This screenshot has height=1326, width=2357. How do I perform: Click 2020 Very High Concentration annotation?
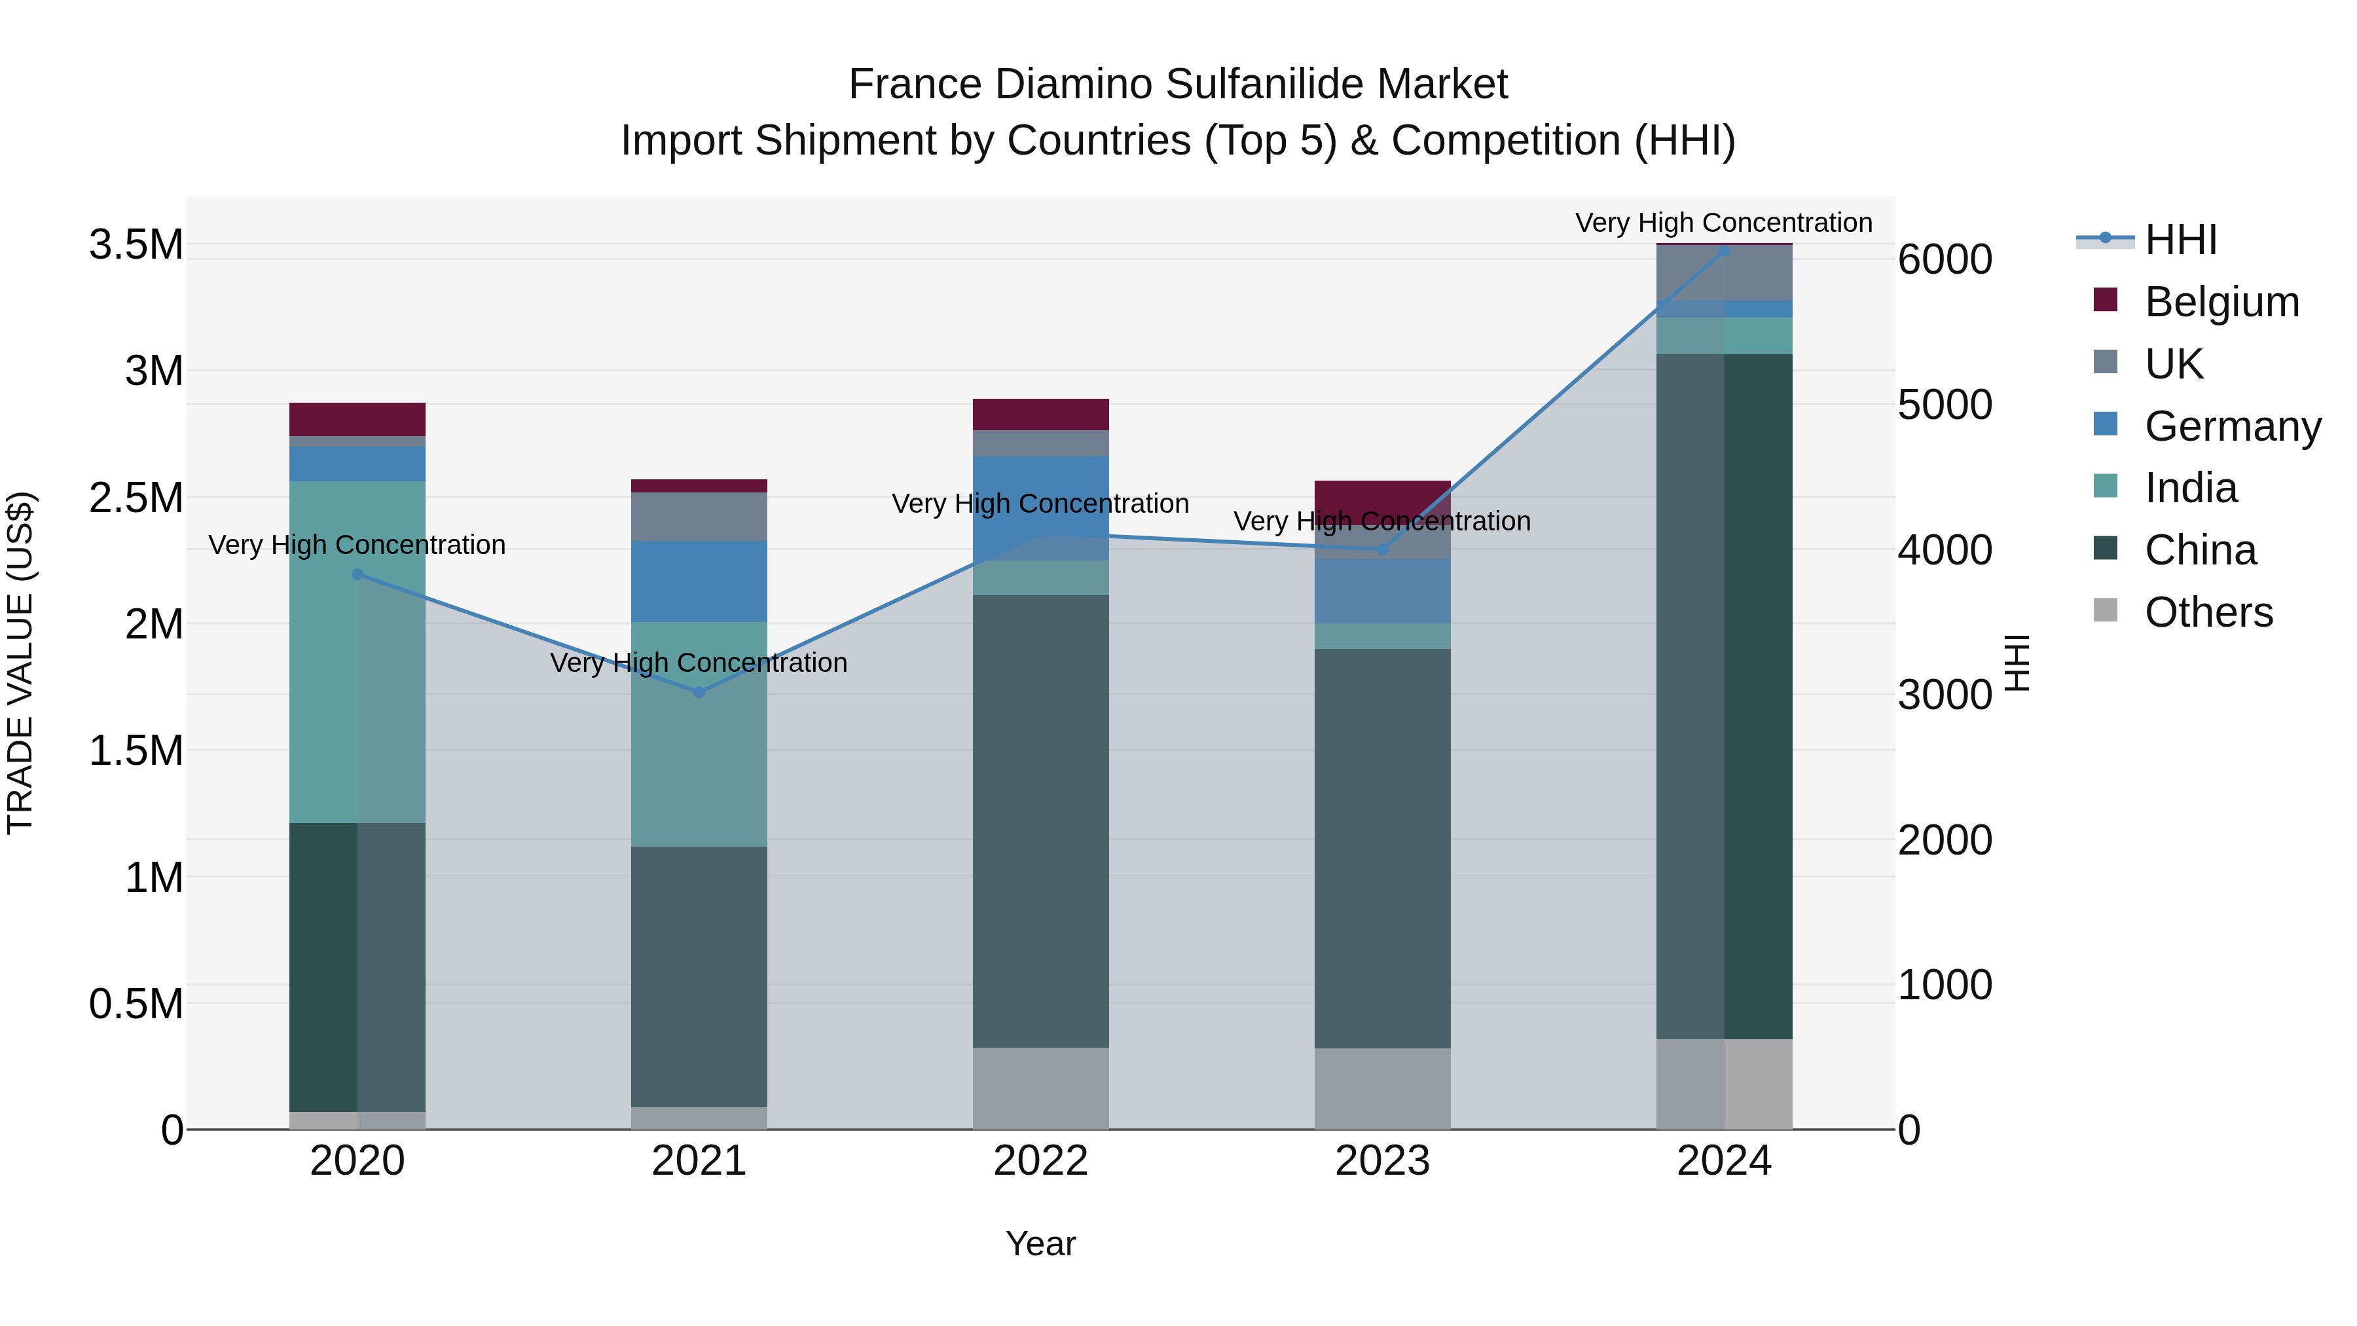click(357, 545)
